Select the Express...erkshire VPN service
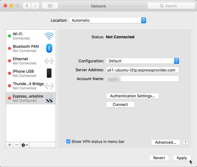This screenshot has width=197, height=167. (x=31, y=98)
